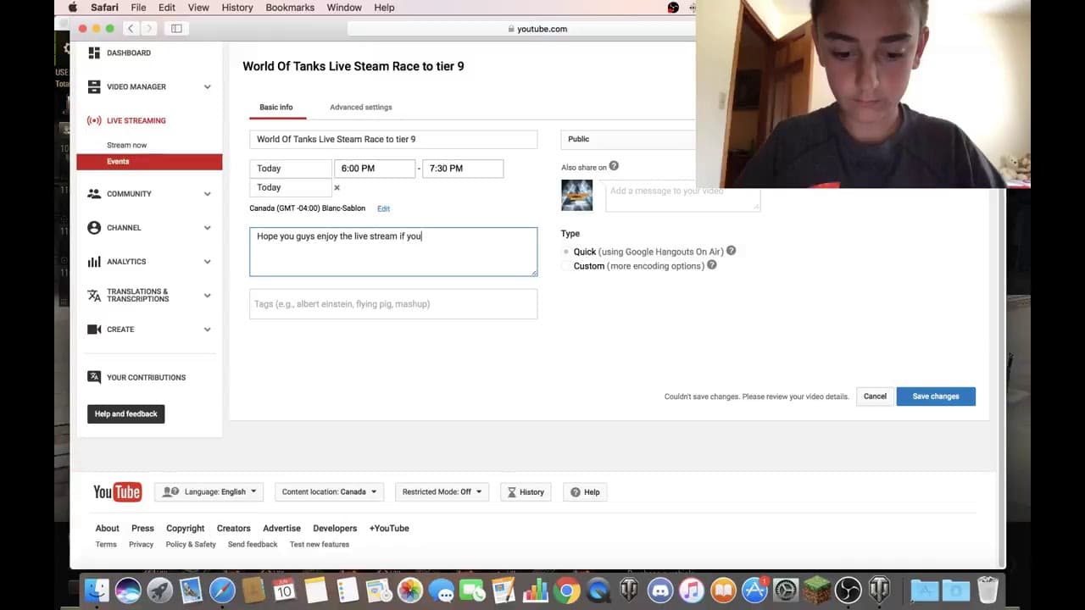Click the Add a message share box
The height and width of the screenshot is (610, 1085).
(x=682, y=197)
